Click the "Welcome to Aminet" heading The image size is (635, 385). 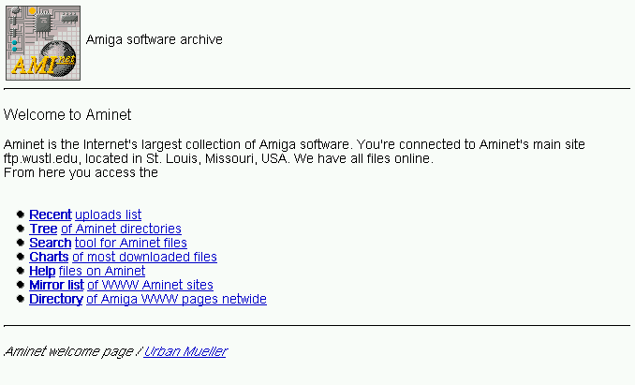(67, 115)
